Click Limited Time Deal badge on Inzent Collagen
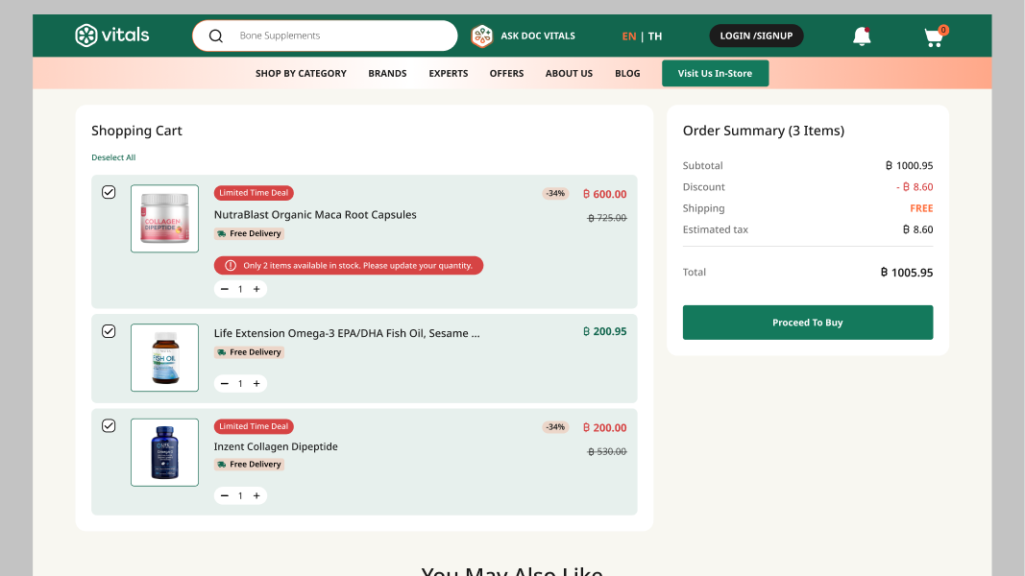 pos(254,426)
